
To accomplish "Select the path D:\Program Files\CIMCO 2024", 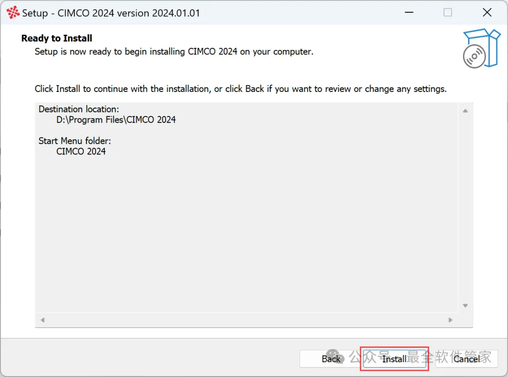I will [116, 120].
